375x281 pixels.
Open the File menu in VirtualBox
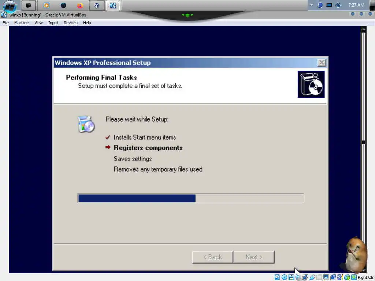(x=5, y=23)
